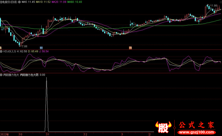This screenshot has height=136, width=222.
Task: Click the 2022年 year label on the axis
Action: [x=5, y=134]
